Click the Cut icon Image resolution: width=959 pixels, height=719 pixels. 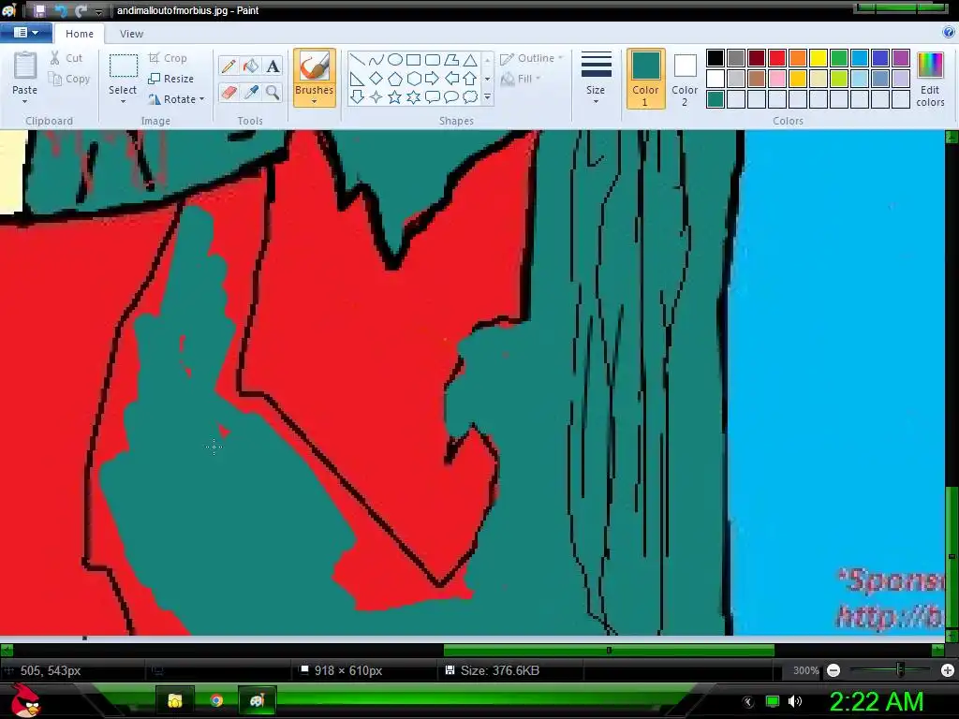pos(55,58)
